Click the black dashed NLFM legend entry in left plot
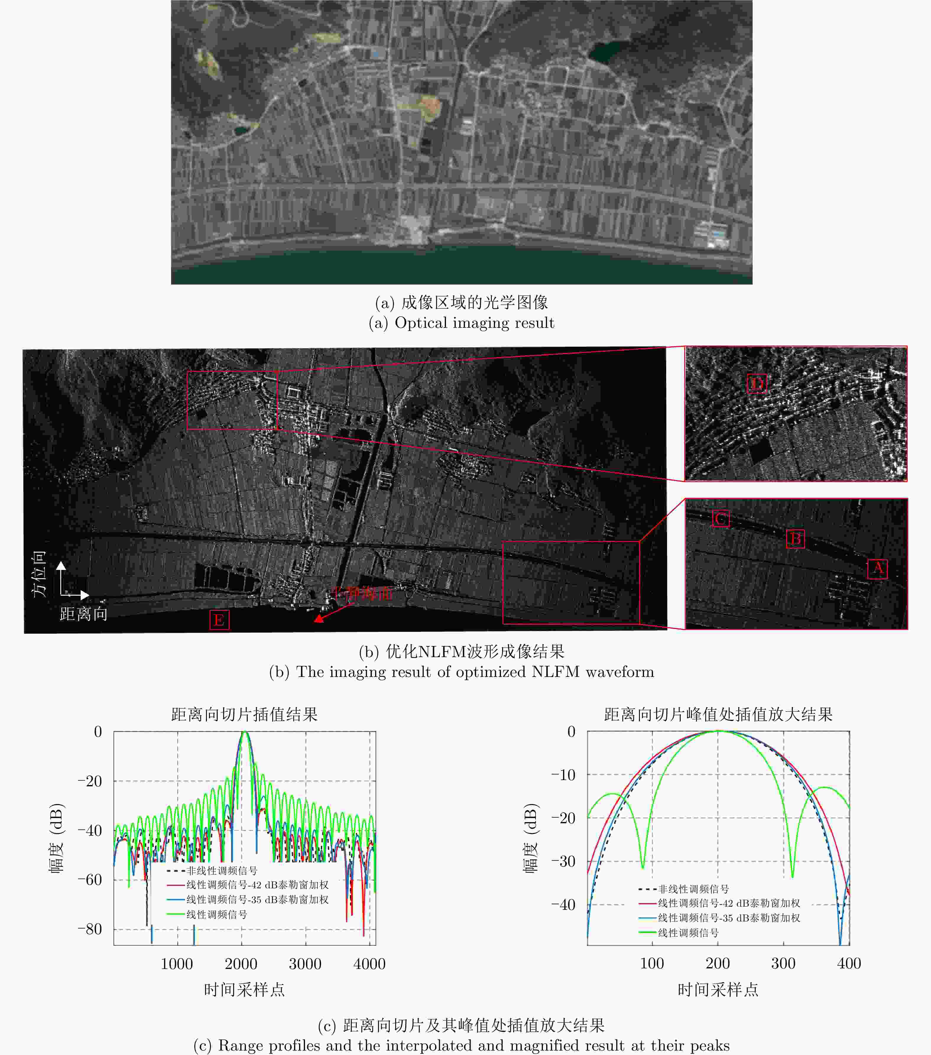931x1055 pixels. click(213, 871)
